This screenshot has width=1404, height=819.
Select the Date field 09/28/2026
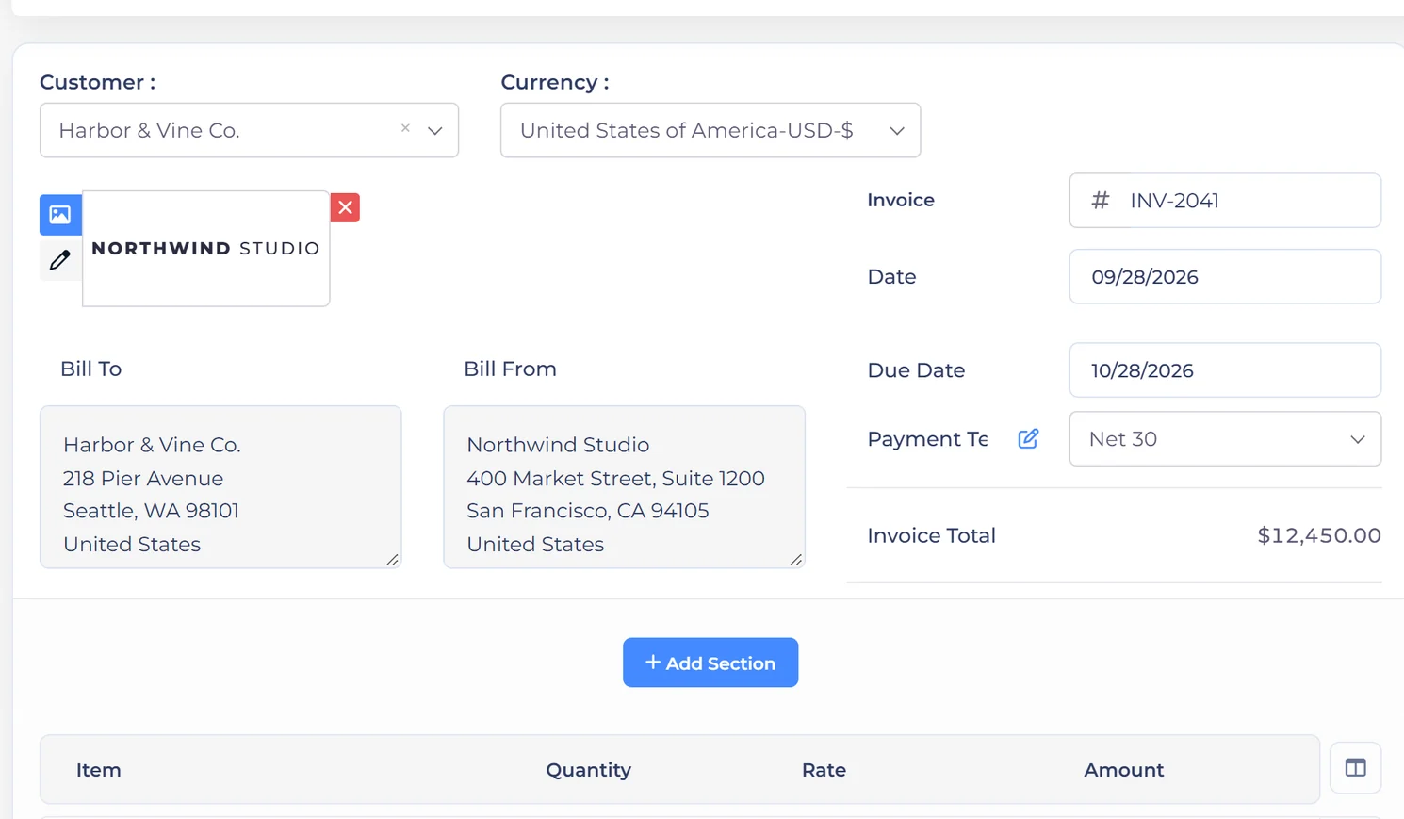point(1225,276)
